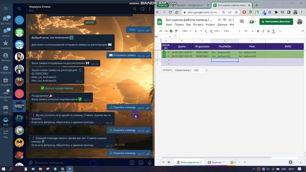Apply bold formatting in Sheets
The height and width of the screenshot is (172, 306).
pyautogui.click(x=258, y=31)
